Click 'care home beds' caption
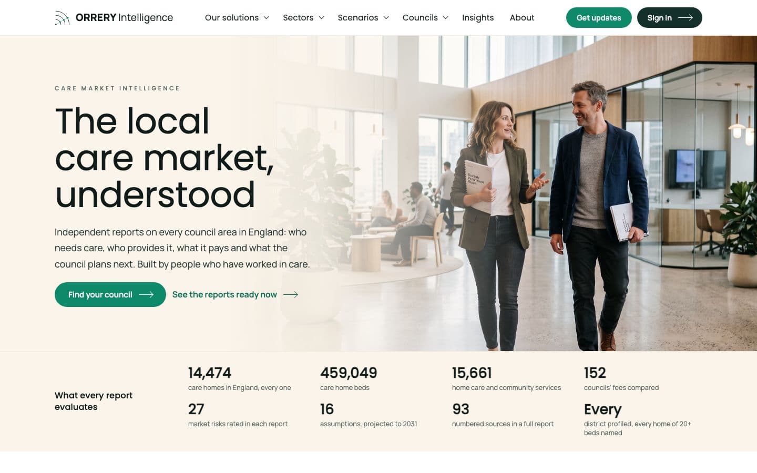757x473 pixels. click(345, 388)
